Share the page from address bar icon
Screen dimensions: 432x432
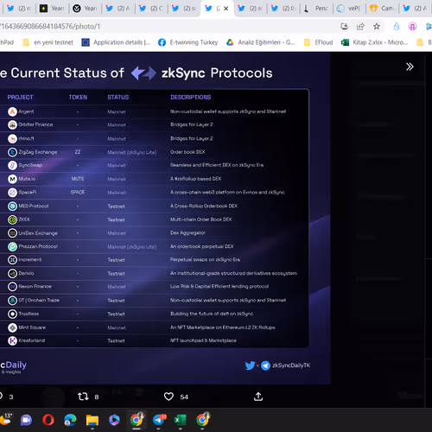(360, 27)
